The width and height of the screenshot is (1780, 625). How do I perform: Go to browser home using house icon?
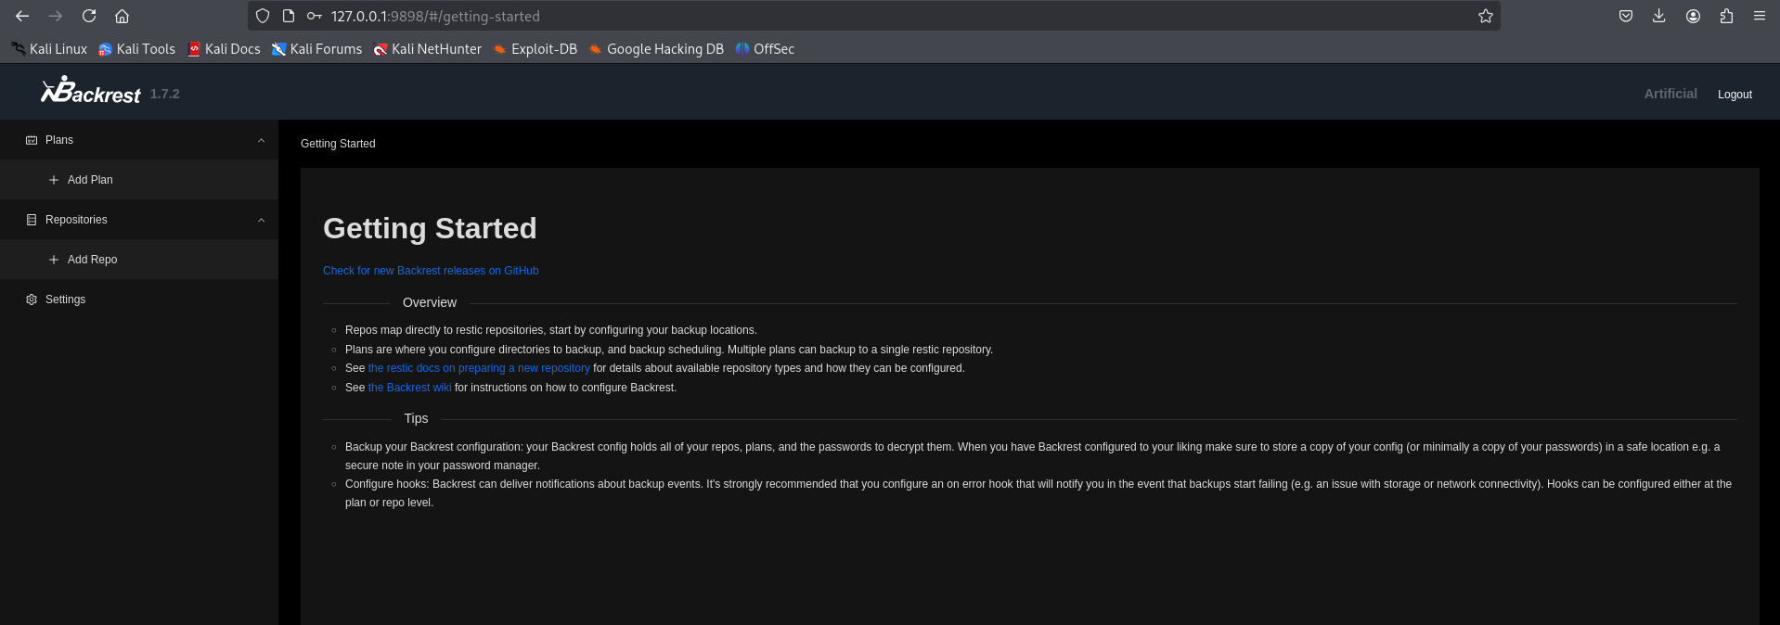(x=122, y=16)
